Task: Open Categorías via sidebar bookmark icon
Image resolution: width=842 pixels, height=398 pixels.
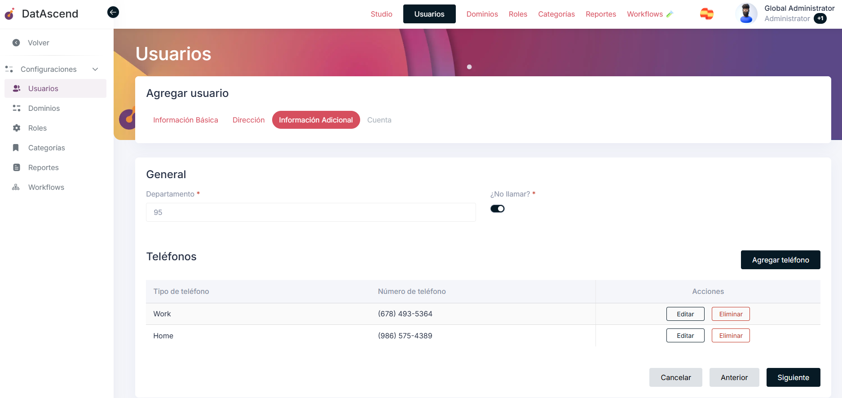Action: pyautogui.click(x=16, y=148)
